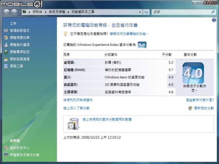Click processor subscore 5.2
The height and width of the screenshot is (164, 219).
coord(171,63)
